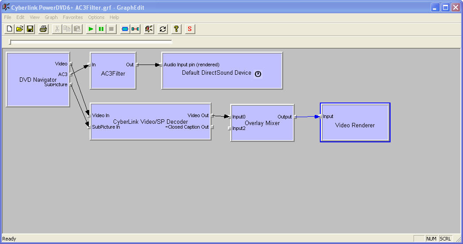The width and height of the screenshot is (463, 244).
Task: Open a graph file with the folder icon
Action: (20, 29)
